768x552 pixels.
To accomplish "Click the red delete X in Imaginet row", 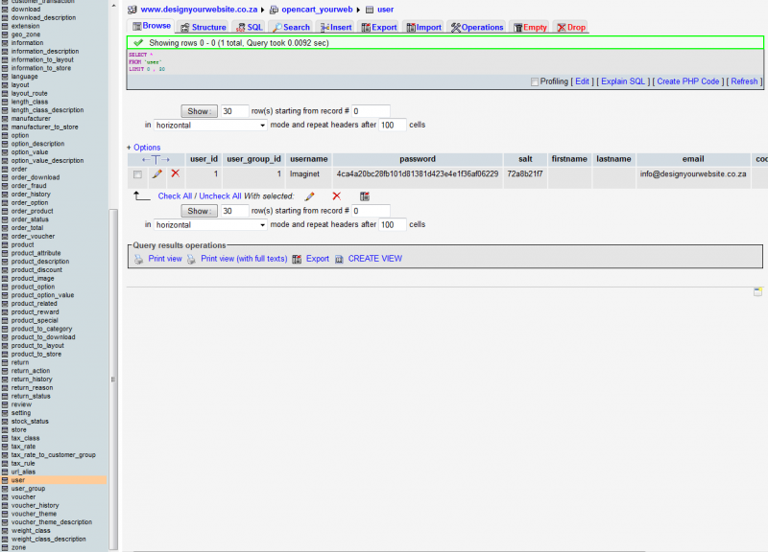I will coord(176,173).
